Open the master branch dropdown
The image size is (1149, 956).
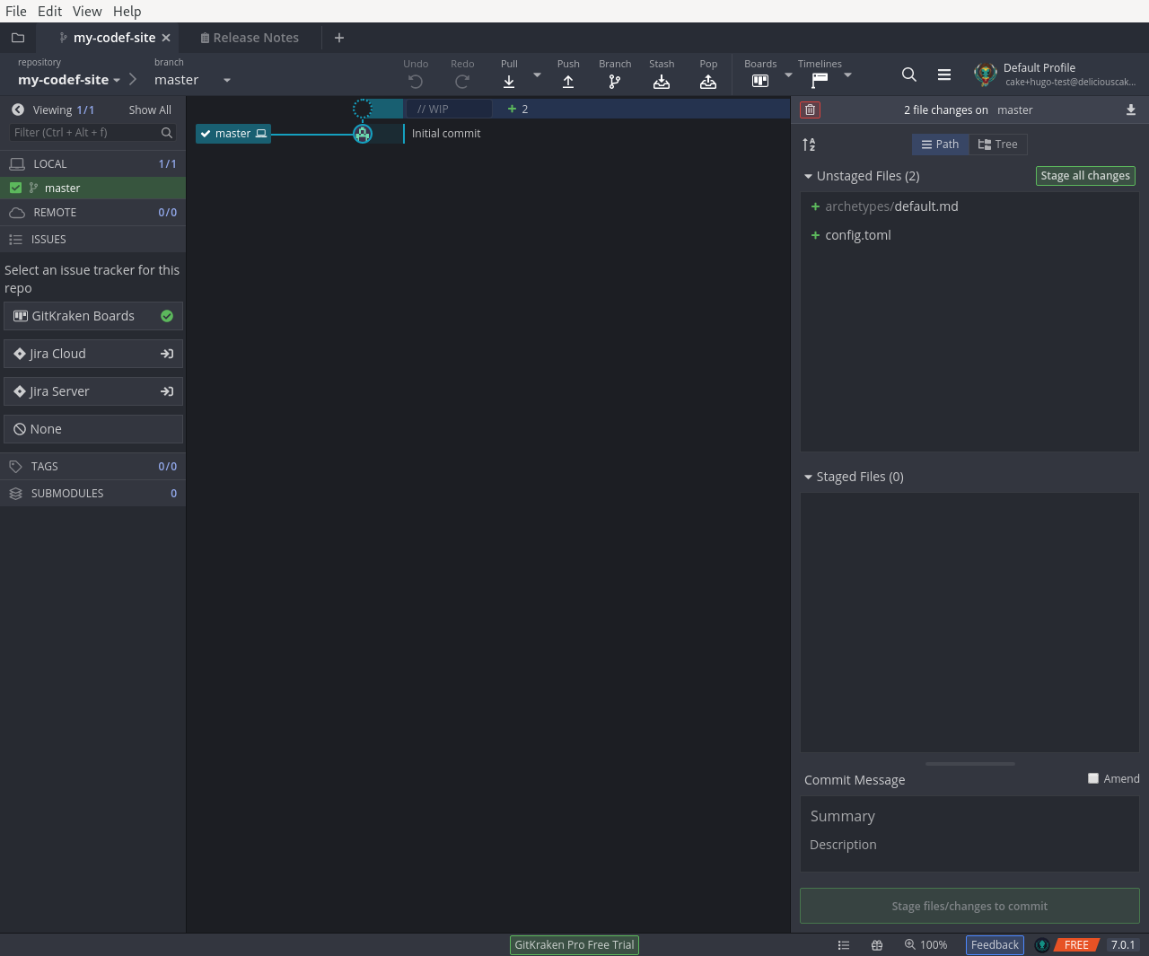pos(193,80)
